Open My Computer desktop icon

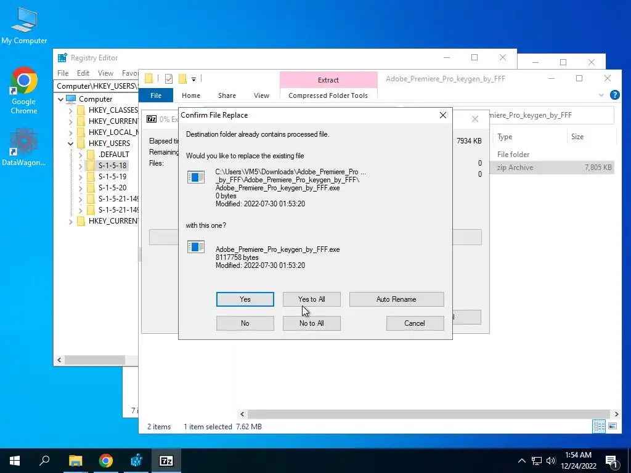pos(24,25)
